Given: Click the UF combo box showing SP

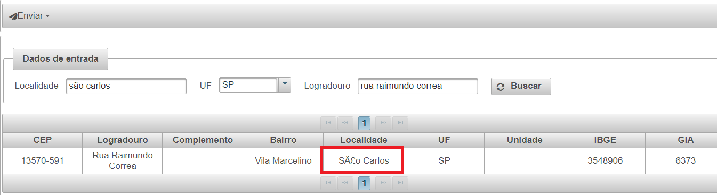Looking at the screenshot, I should (x=255, y=85).
